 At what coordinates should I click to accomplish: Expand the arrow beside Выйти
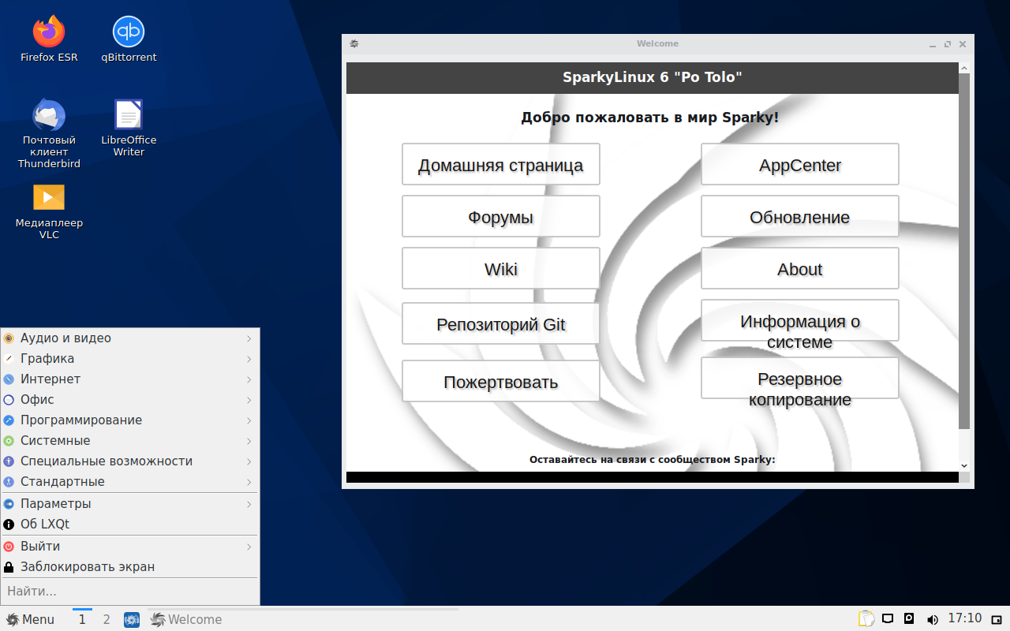(249, 547)
